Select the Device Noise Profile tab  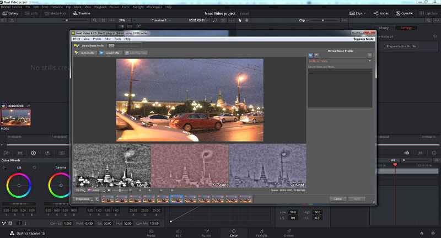pos(89,46)
